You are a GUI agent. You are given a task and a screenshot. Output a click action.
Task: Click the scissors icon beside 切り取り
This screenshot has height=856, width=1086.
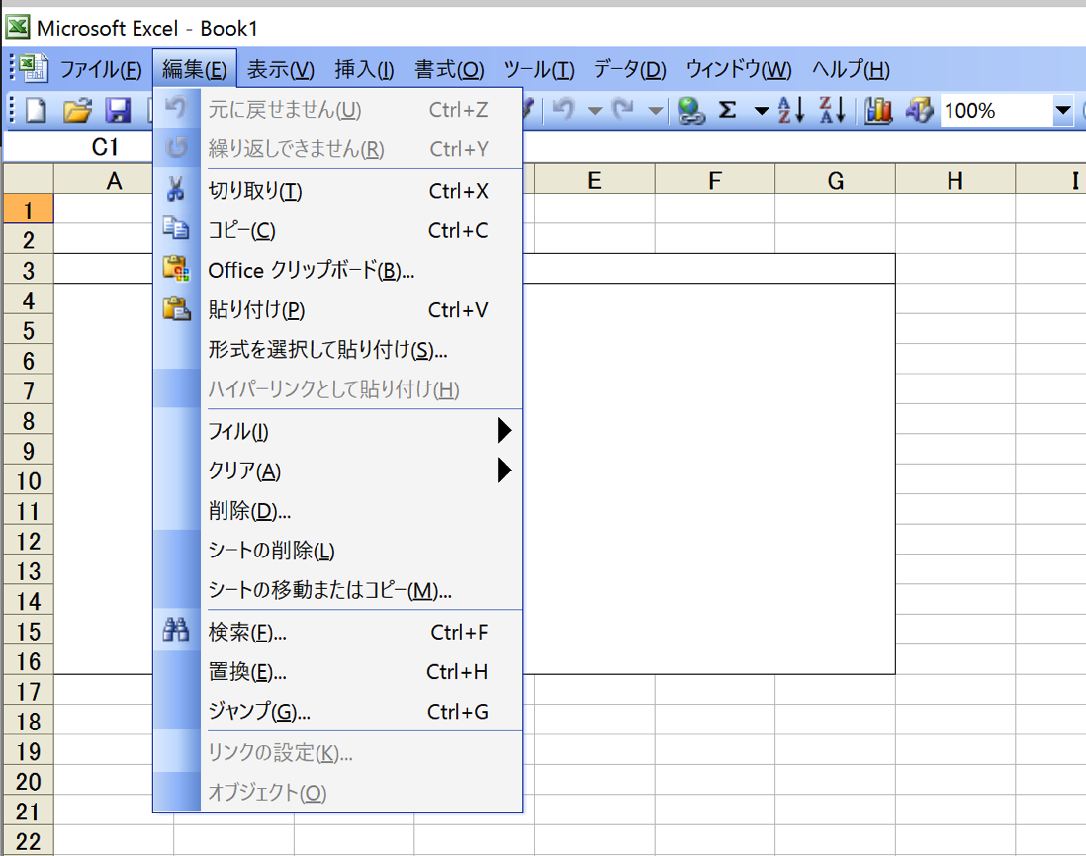[176, 189]
